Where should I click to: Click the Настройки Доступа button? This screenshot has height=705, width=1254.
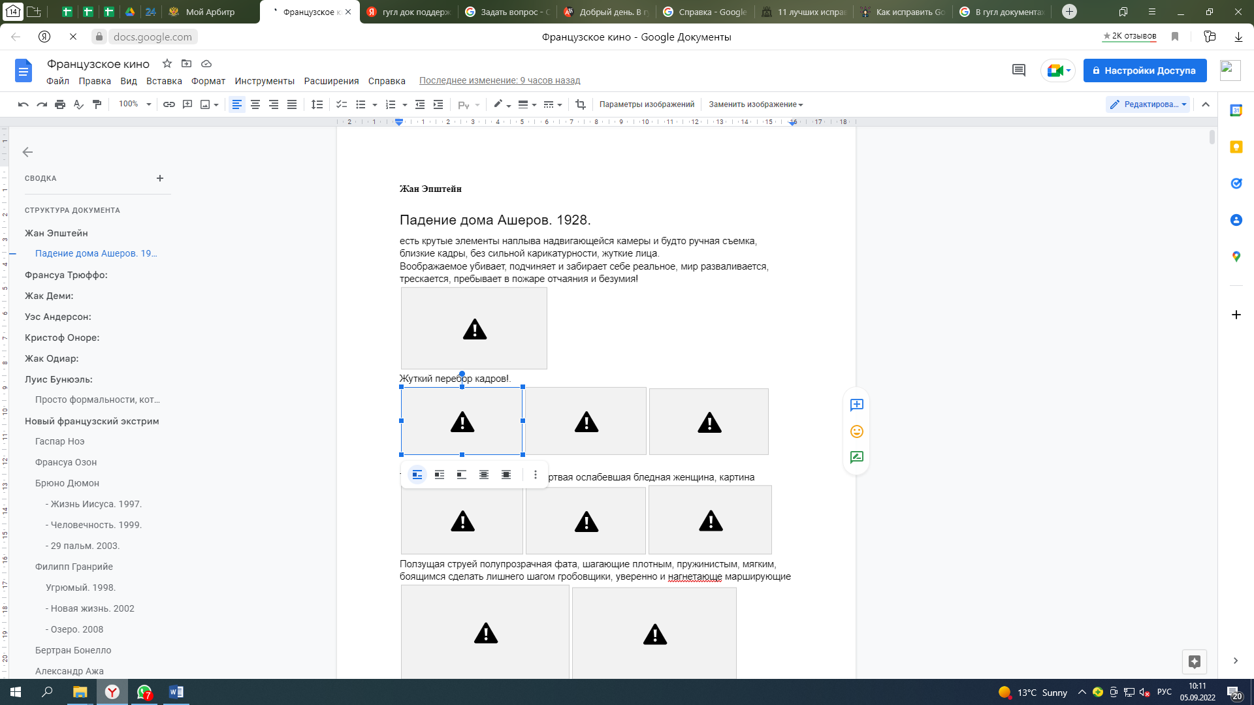tap(1144, 70)
